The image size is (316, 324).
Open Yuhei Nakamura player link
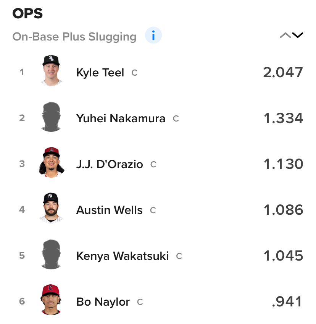point(121,118)
